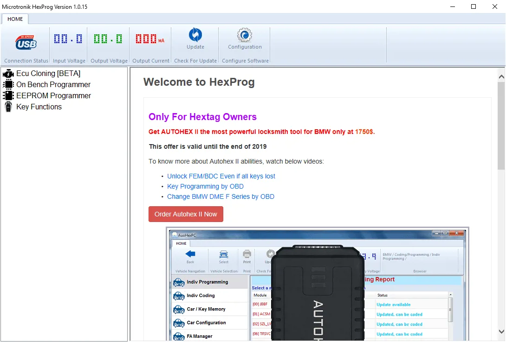Open the Unlock FEM/BDC Even if all keys lost link
Viewport: 506px width, 342px height.
221,176
